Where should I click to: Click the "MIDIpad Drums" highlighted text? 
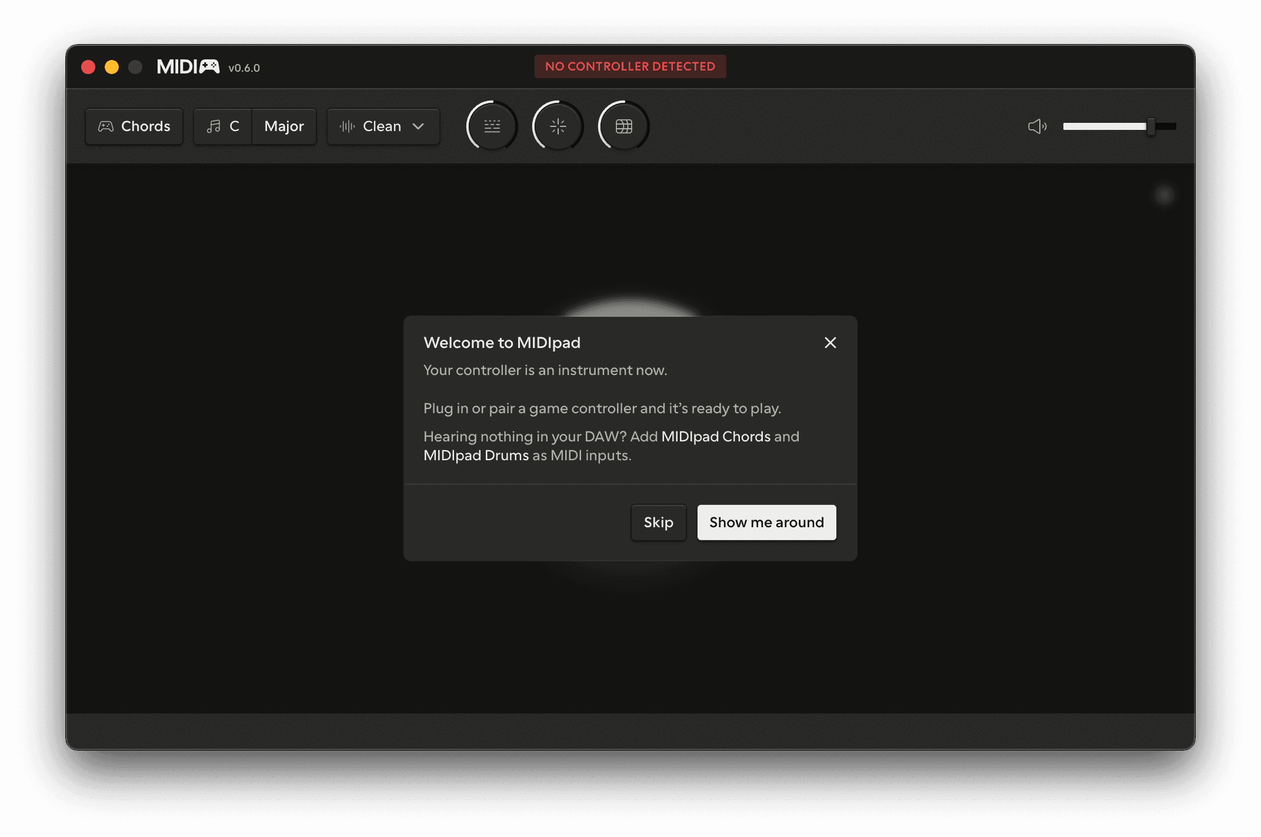click(x=476, y=456)
